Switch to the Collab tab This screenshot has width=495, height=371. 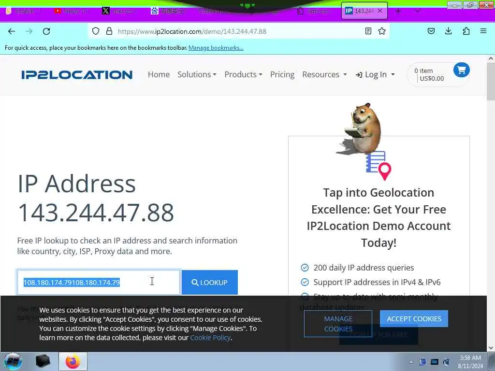[x=211, y=11]
